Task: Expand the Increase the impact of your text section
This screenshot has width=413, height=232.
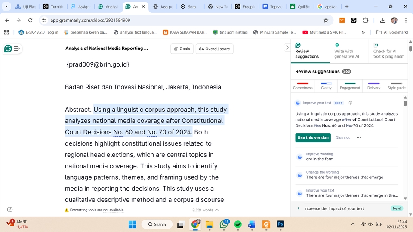Action: point(334,208)
